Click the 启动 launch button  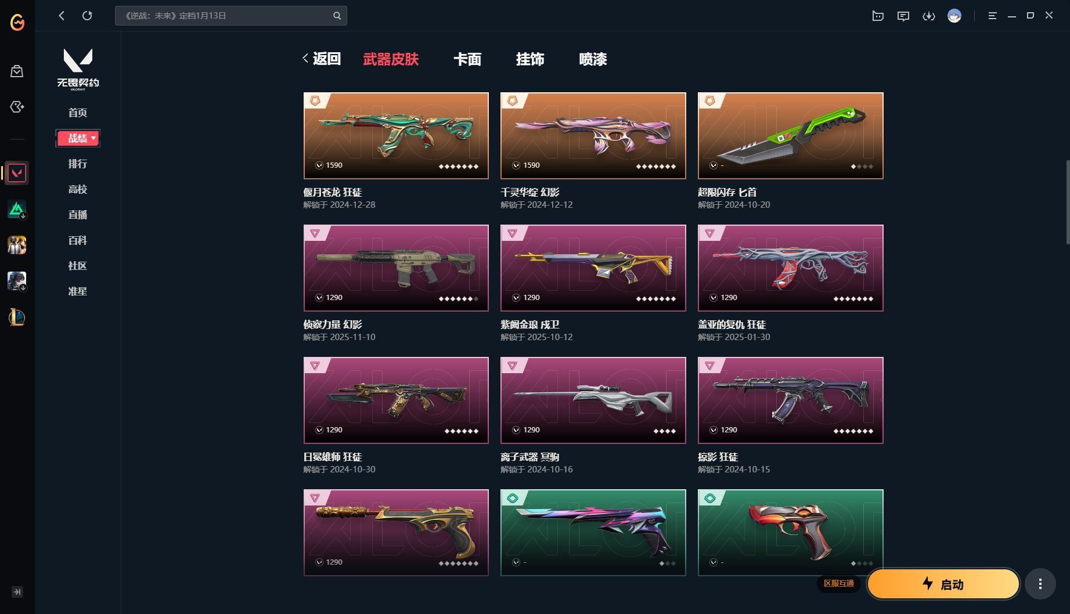(x=943, y=584)
